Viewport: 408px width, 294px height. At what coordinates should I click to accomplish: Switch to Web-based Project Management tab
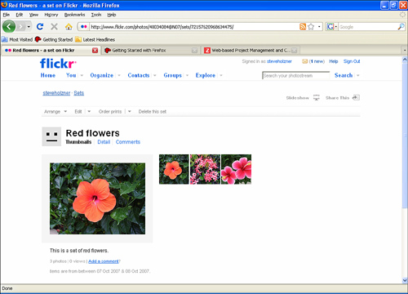(251, 51)
